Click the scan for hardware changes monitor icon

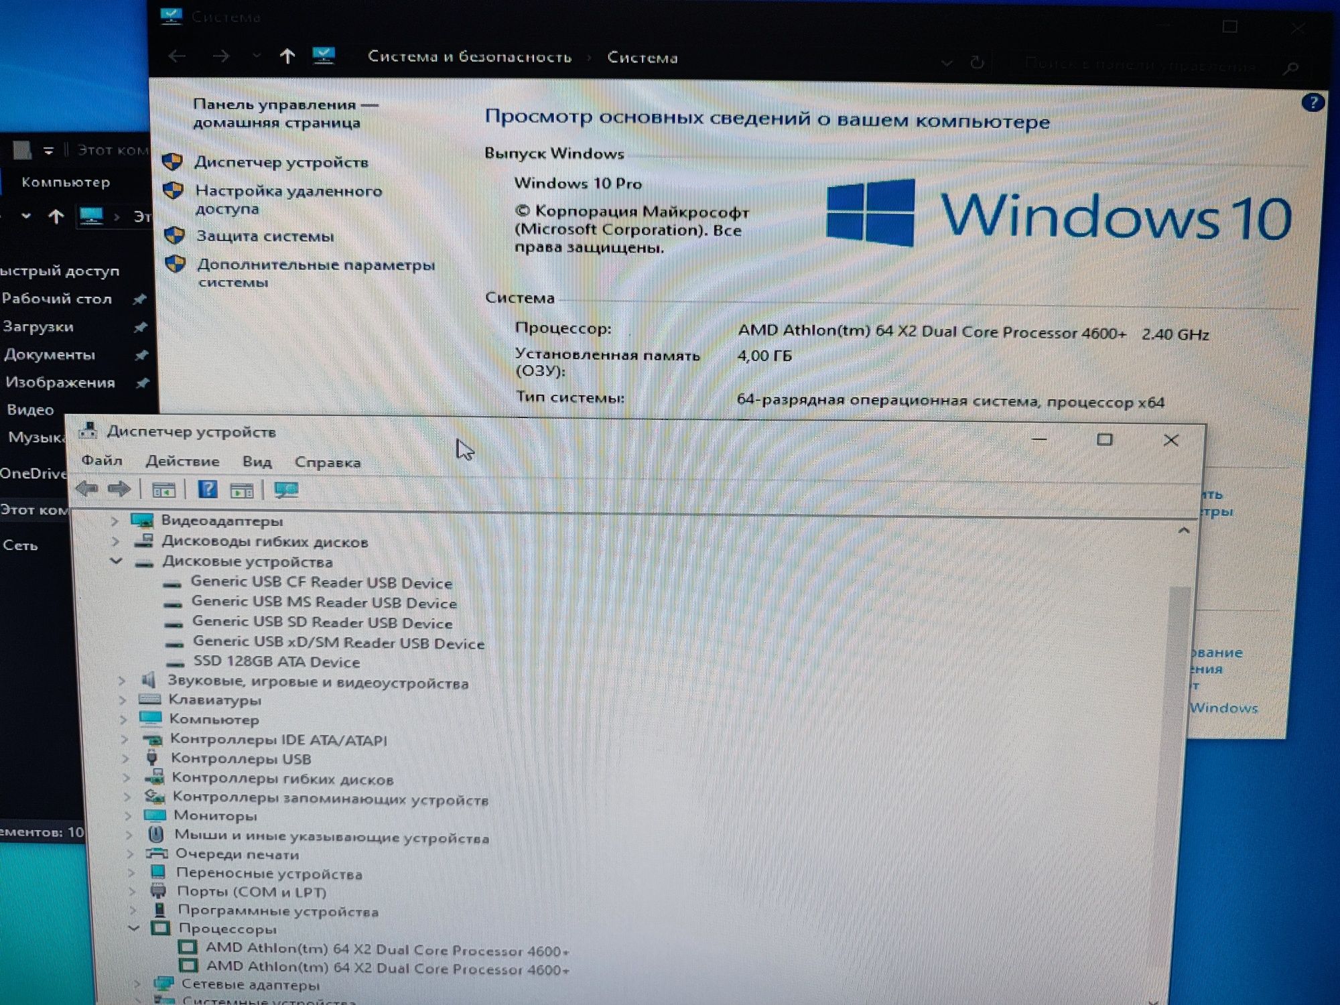pos(287,490)
